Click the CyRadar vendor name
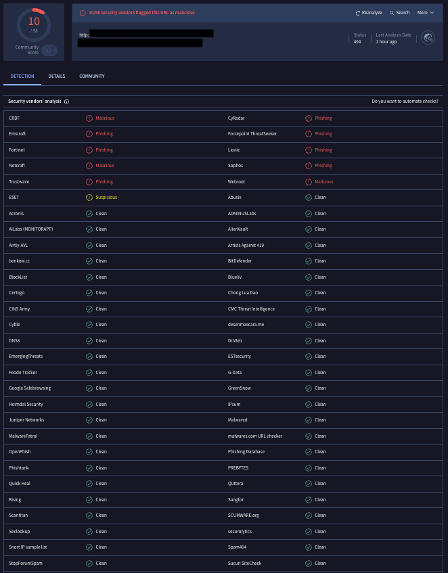The width and height of the screenshot is (448, 573). pos(236,118)
